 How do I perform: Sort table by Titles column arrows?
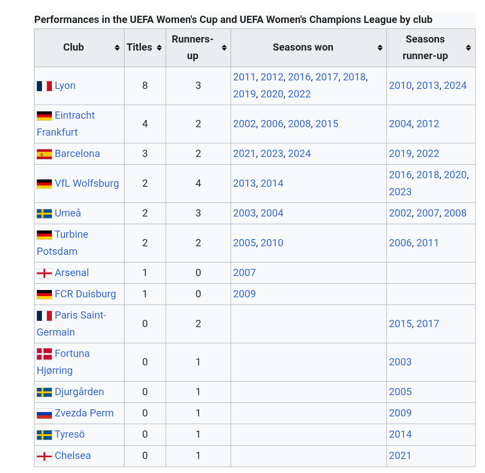[x=159, y=48]
